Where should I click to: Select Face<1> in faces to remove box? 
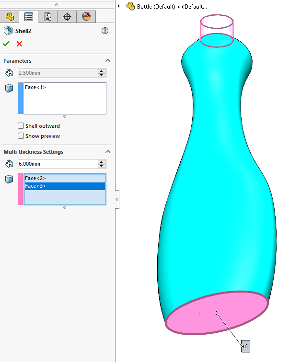(35, 87)
